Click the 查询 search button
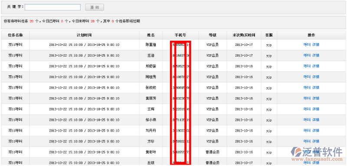This screenshot has height=166, width=347. tap(95, 7)
